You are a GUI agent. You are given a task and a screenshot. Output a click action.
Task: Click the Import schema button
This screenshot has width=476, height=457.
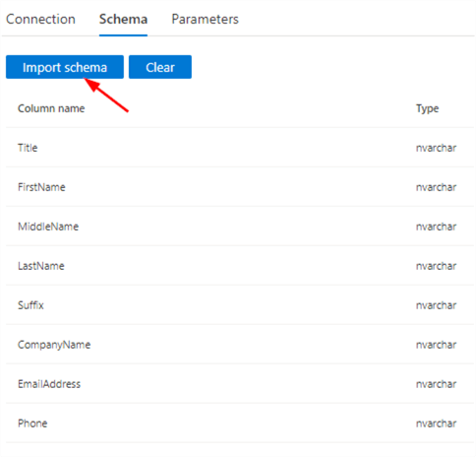pos(65,67)
